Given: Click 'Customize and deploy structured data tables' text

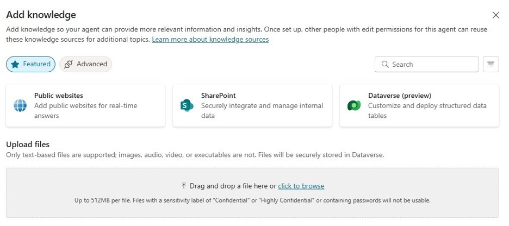Looking at the screenshot, I should point(427,111).
